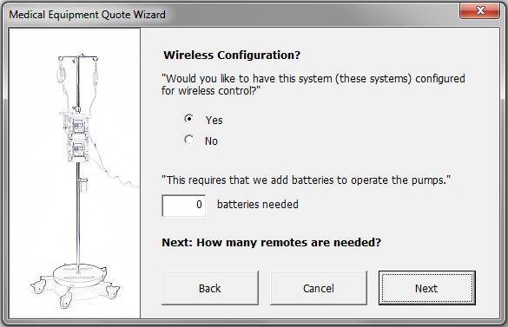Click the 'No' option label text
Viewport: 508px width, 327px height.
(x=211, y=141)
